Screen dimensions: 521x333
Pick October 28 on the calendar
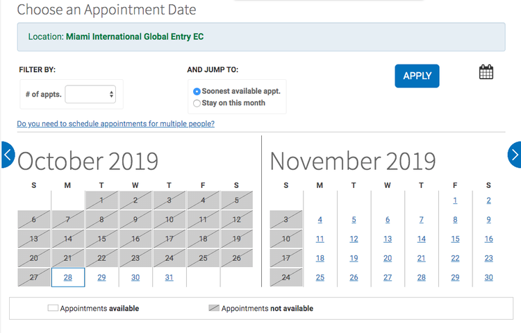[x=68, y=277]
